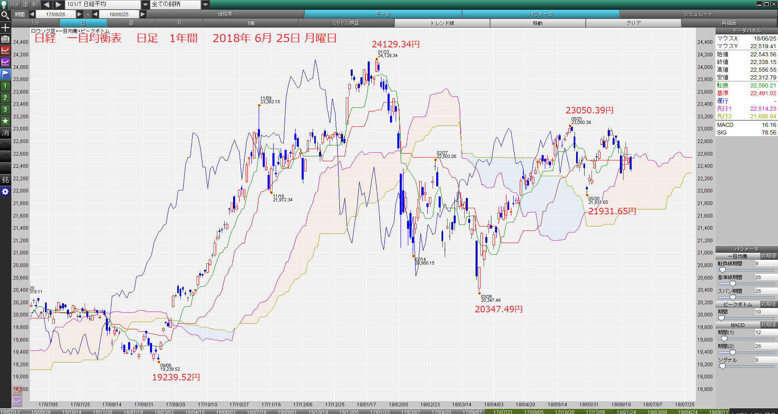Click the purple chart icon at bottom-left
778x414 pixels.
pos(17,401)
